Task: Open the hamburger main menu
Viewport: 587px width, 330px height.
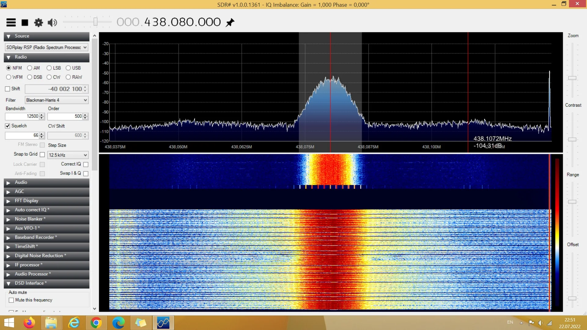Action: pyautogui.click(x=11, y=22)
